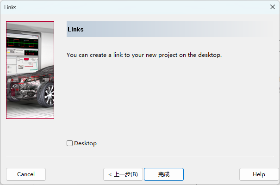Enable the Desktop link checkbox

pyautogui.click(x=70, y=143)
